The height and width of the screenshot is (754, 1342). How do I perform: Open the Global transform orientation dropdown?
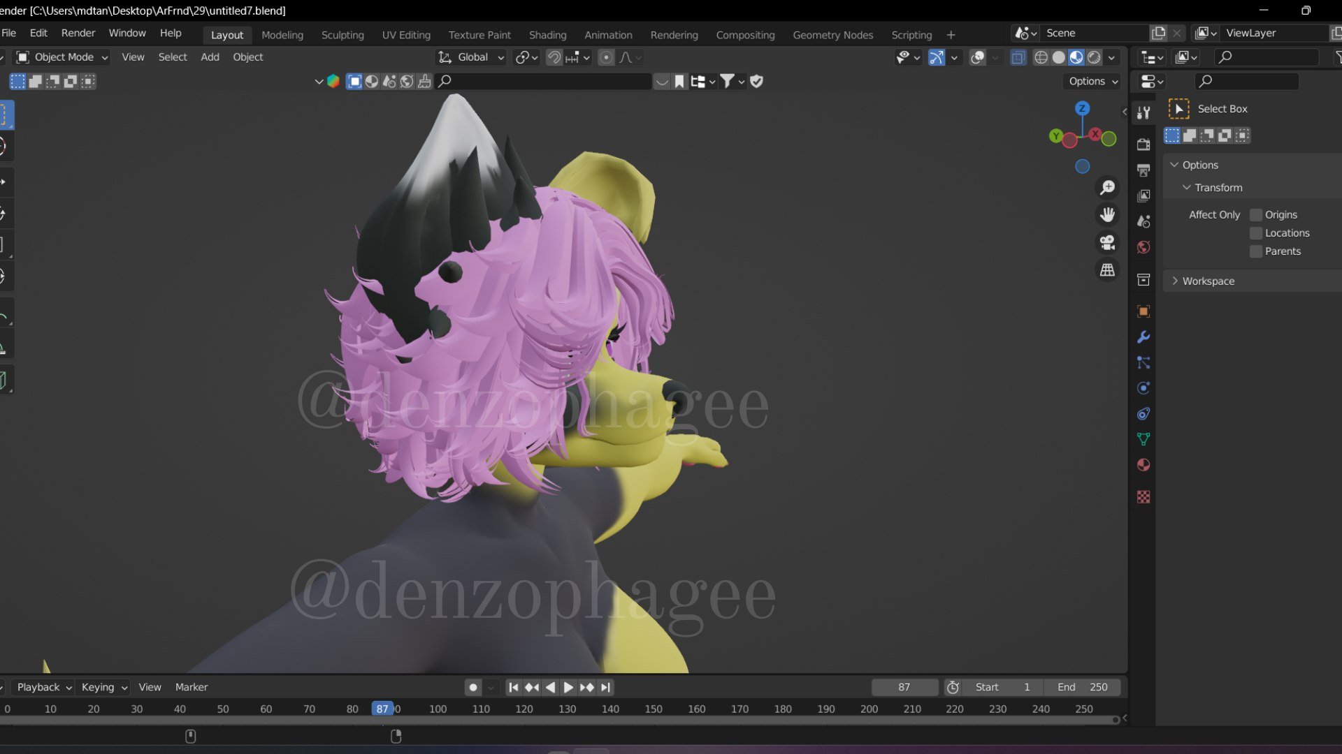[x=471, y=57]
